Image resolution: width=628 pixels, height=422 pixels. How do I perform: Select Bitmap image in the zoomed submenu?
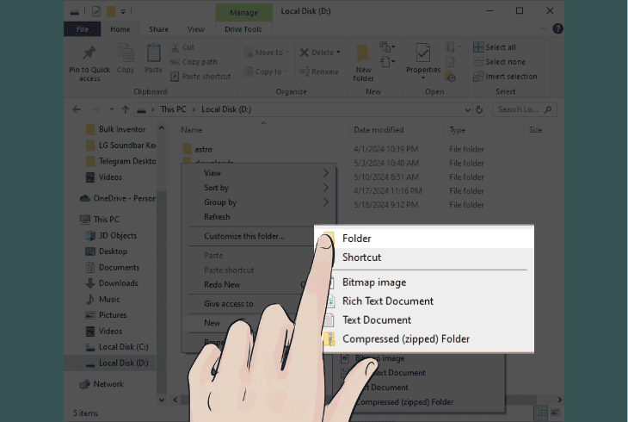point(424,282)
